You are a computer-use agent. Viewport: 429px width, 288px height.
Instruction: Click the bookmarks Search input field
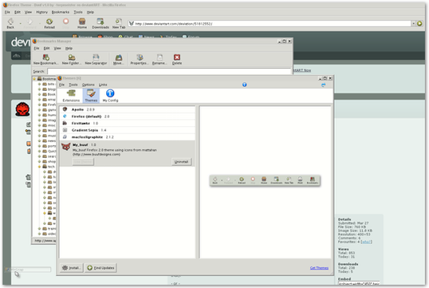click(169, 72)
